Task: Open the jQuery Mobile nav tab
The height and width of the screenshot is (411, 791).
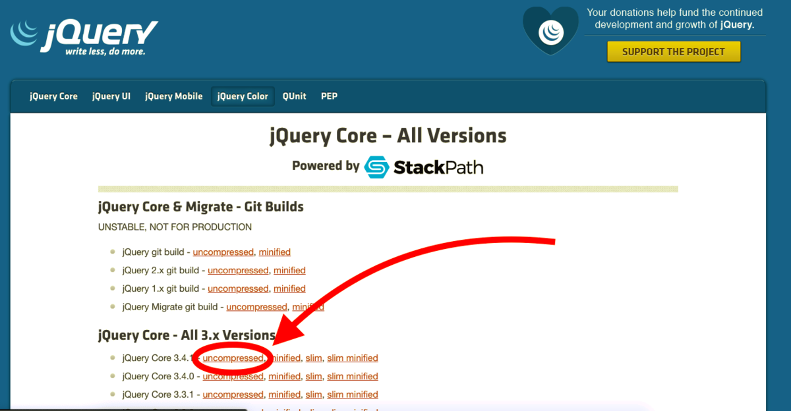Action: (174, 96)
